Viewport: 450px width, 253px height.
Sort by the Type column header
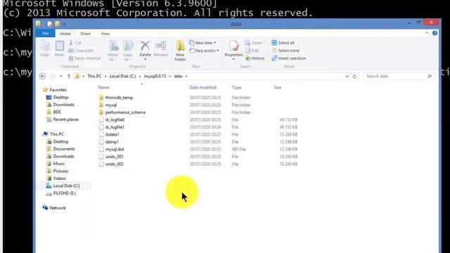236,87
